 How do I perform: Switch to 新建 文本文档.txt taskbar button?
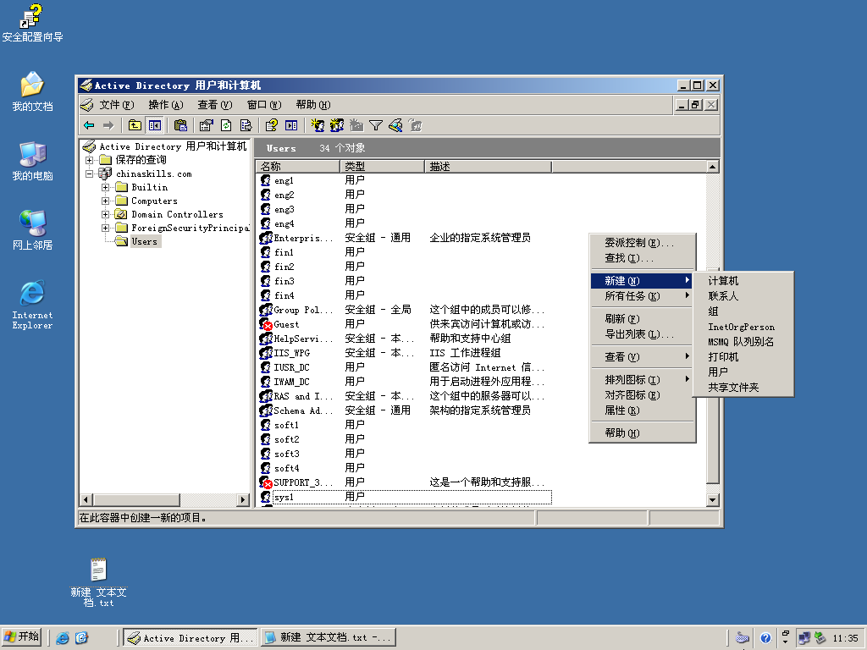pyautogui.click(x=329, y=638)
